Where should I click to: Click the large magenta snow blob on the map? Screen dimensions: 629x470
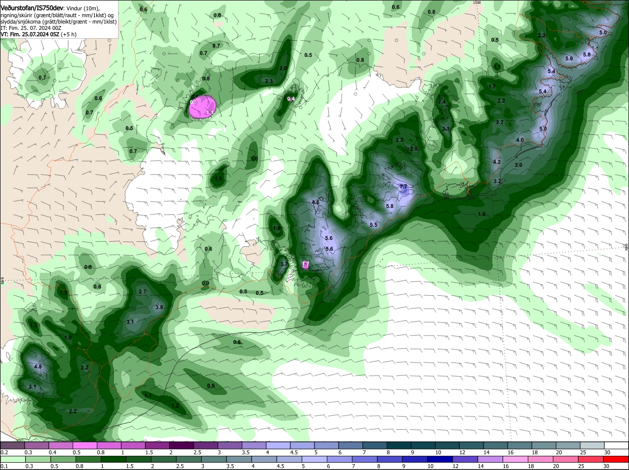pyautogui.click(x=202, y=107)
